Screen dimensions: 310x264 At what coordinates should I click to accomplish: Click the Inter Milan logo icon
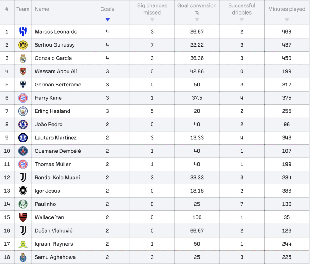click(23, 138)
